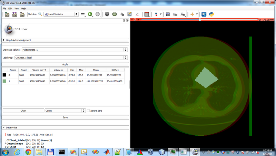This screenshot has height=156, width=276.
Task: Click the Chart button
Action: 23,111
